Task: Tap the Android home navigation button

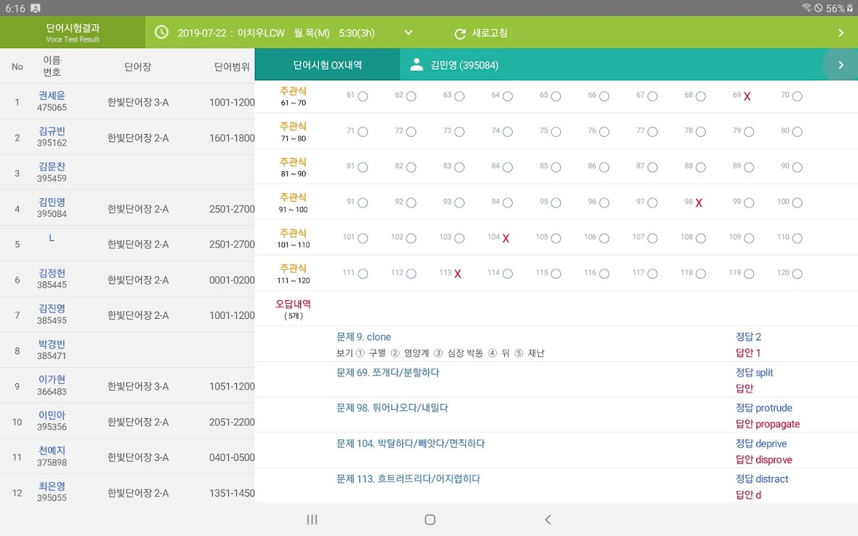Action: click(430, 519)
